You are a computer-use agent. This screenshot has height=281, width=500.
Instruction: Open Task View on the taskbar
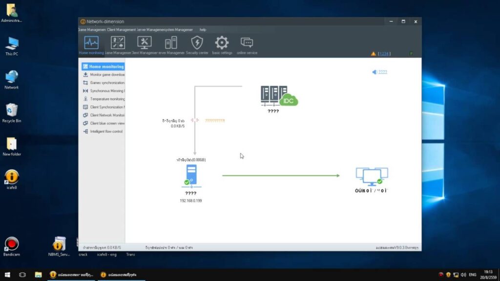22,275
